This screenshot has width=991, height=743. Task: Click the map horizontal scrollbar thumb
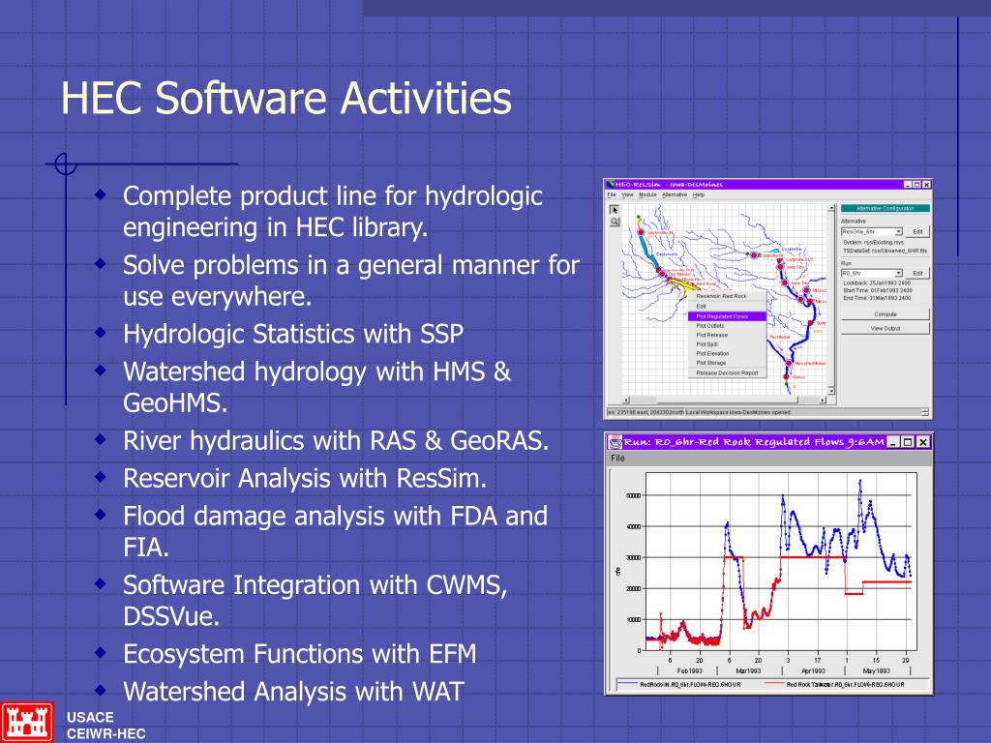[x=728, y=400]
